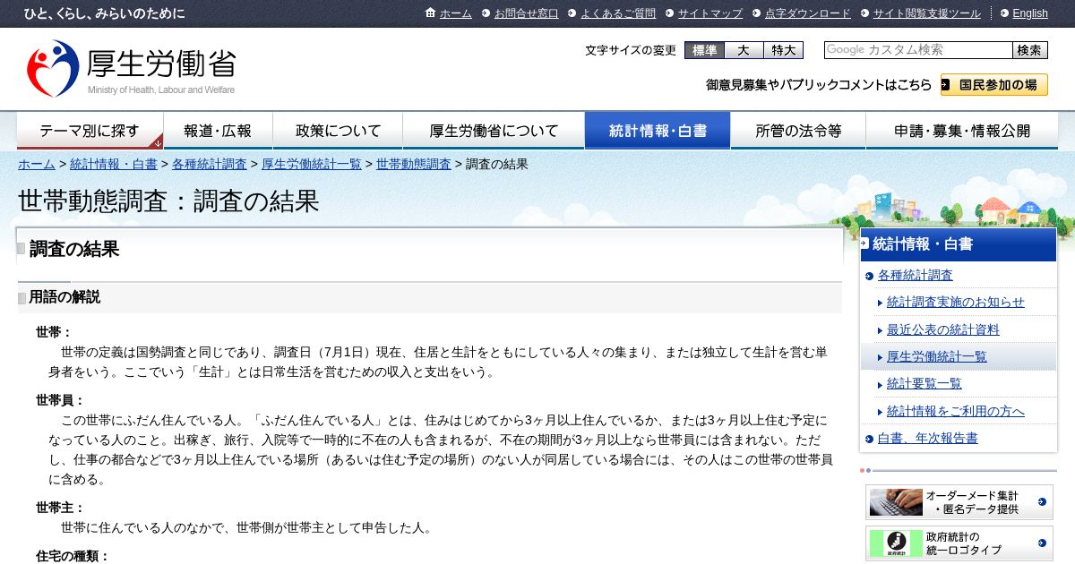This screenshot has width=1075, height=564.
Task: Open よくあるご質問 link
Action: click(x=618, y=13)
